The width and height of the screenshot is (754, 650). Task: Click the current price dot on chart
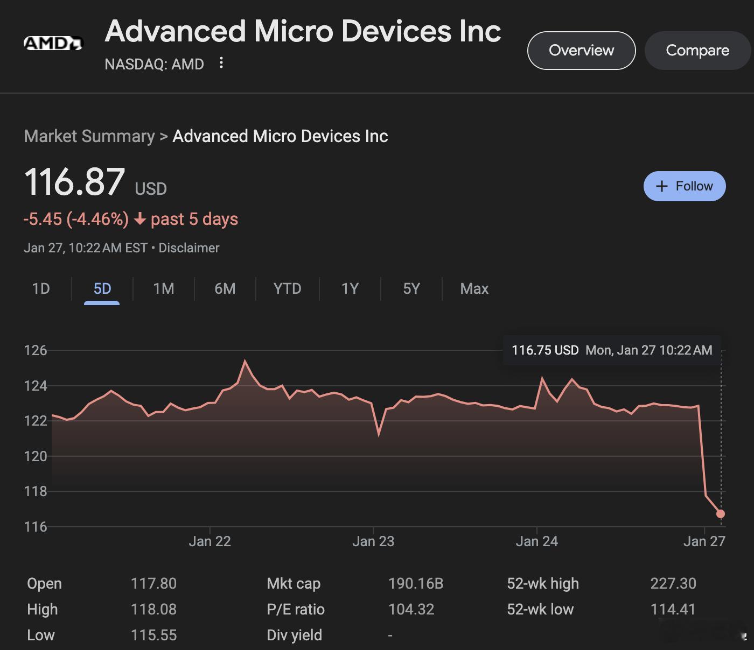coord(721,514)
